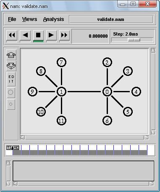Select node 7 in the topology
160x192 pixels.
(61, 62)
